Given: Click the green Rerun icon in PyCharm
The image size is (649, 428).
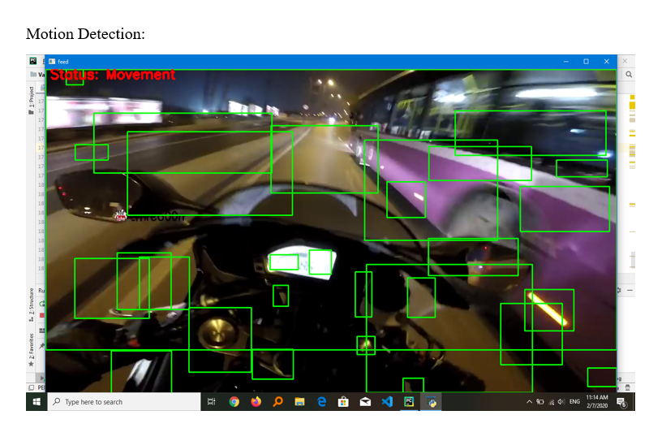Looking at the screenshot, I should (x=42, y=304).
